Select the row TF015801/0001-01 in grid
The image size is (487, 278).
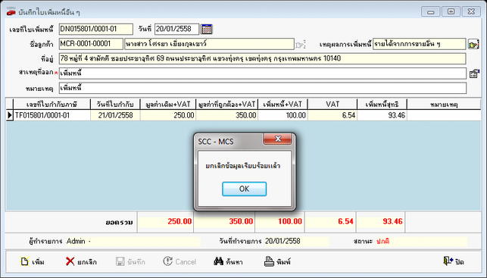[244, 115]
